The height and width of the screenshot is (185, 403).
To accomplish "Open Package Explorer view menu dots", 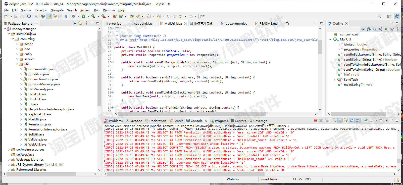I will [86, 23].
